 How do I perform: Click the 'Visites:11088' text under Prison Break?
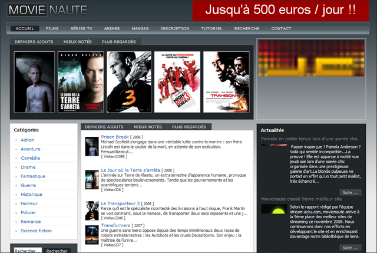pyautogui.click(x=114, y=156)
